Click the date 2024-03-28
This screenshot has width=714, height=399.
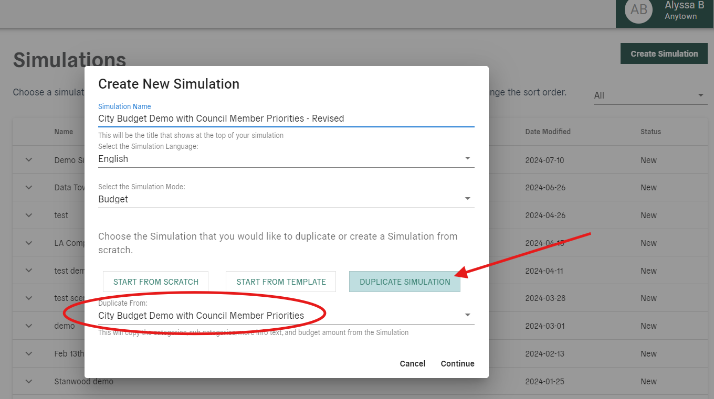545,298
